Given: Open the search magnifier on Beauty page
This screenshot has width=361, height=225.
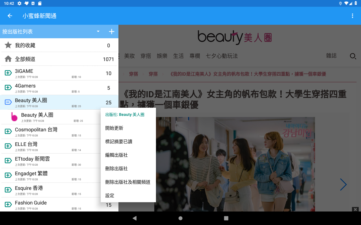Looking at the screenshot, I should (x=353, y=56).
